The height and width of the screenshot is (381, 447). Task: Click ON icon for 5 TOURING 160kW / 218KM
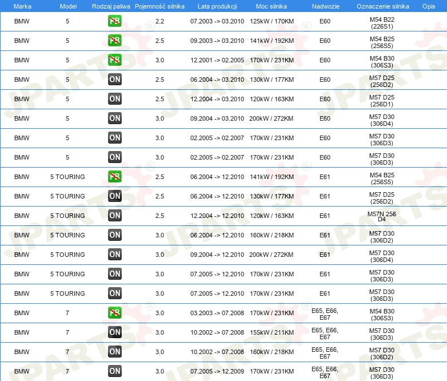pos(114,235)
